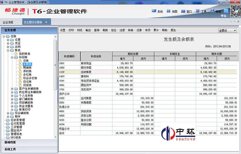Image resolution: width=241 pixels, height=154 pixels.
Task: Close the 发生额及余额表 tab
Action: click(x=46, y=22)
